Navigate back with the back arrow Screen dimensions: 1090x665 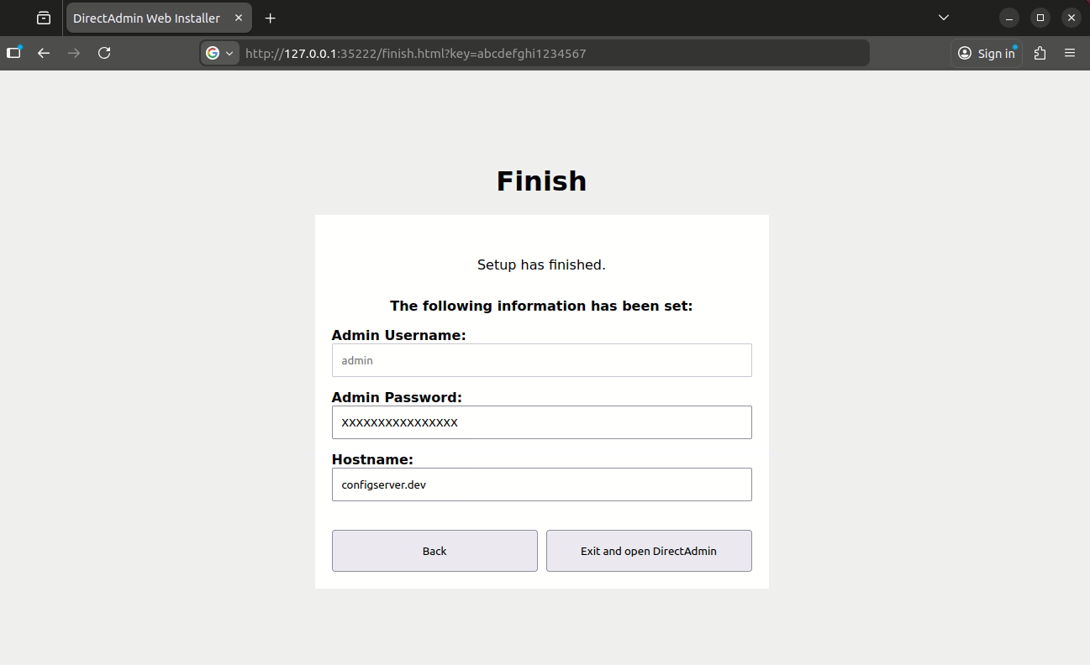(x=43, y=53)
